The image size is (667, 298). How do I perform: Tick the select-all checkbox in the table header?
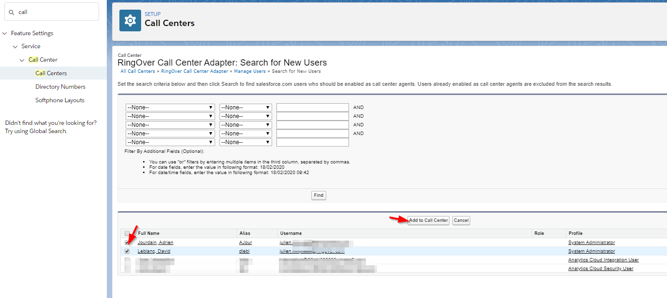point(127,233)
